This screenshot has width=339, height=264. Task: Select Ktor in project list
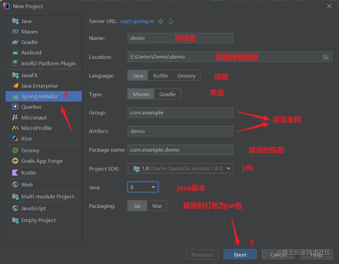tap(44, 138)
